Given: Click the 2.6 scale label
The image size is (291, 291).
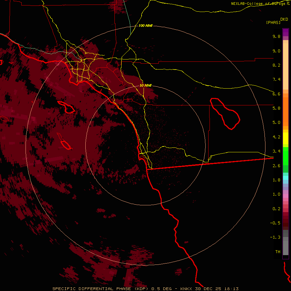Looking at the screenshot, I should point(276,166).
